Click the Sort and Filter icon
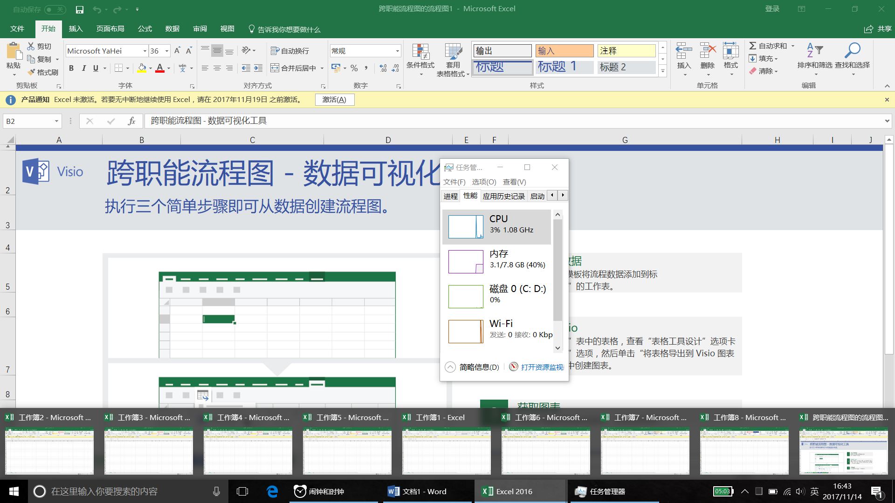Screen dimensions: 895x503 (814, 51)
